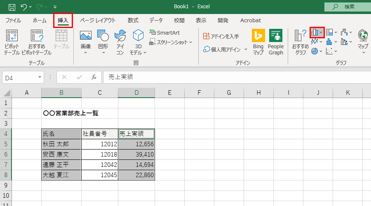Image resolution: width=371 pixels, height=206 pixels.
Task: Undo the last action
Action: [x=23, y=7]
